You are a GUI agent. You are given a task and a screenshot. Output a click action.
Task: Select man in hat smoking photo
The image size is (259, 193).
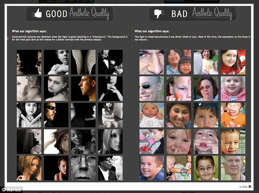point(111,168)
